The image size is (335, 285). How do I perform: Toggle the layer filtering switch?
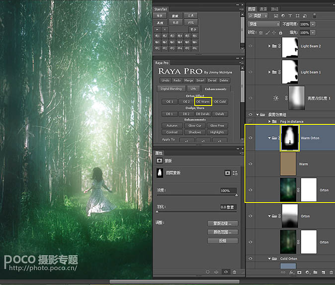click(315, 15)
